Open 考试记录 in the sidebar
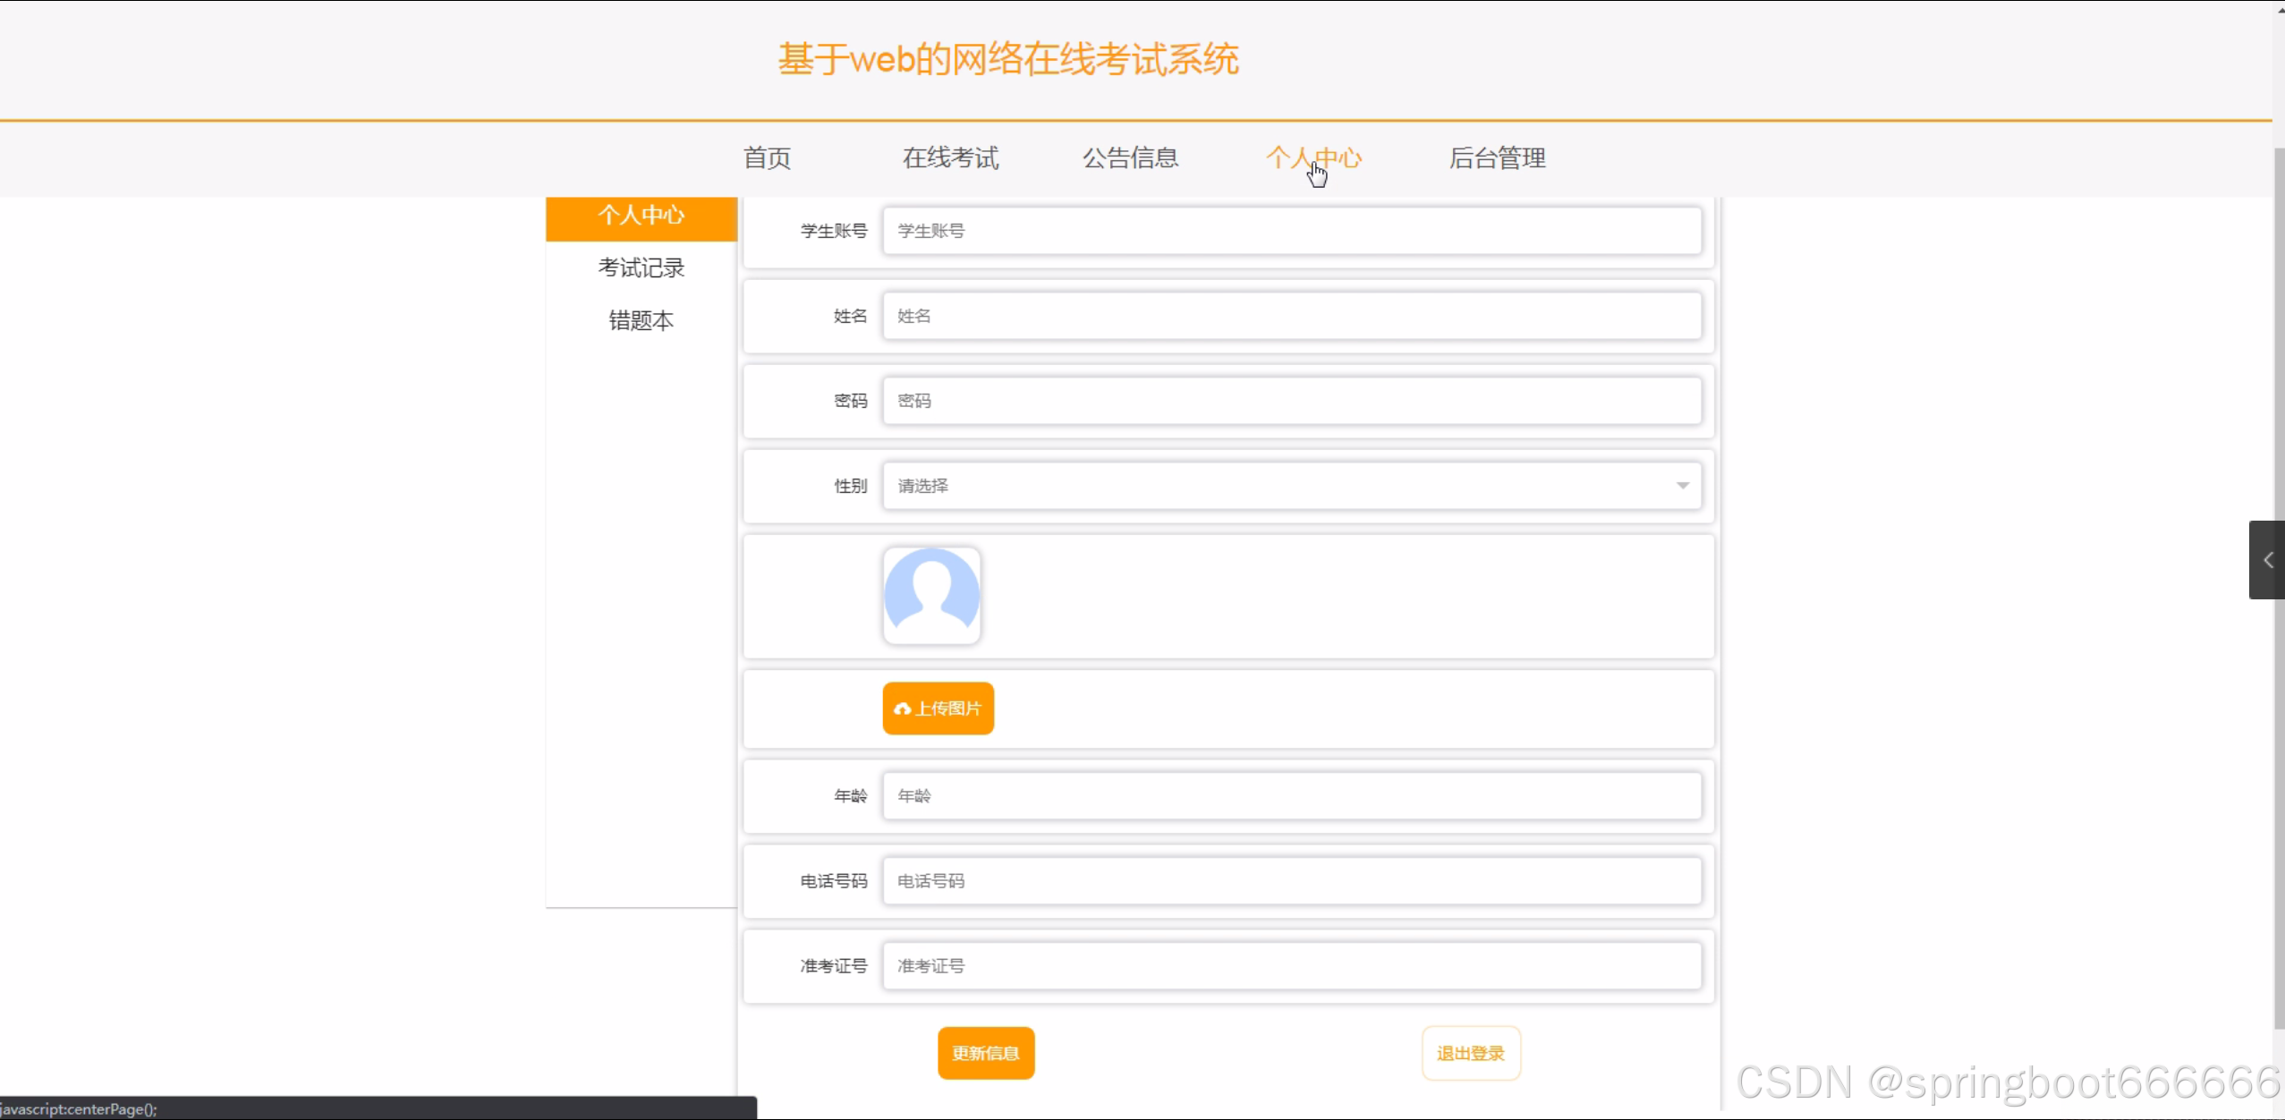Image resolution: width=2285 pixels, height=1120 pixels. point(641,267)
